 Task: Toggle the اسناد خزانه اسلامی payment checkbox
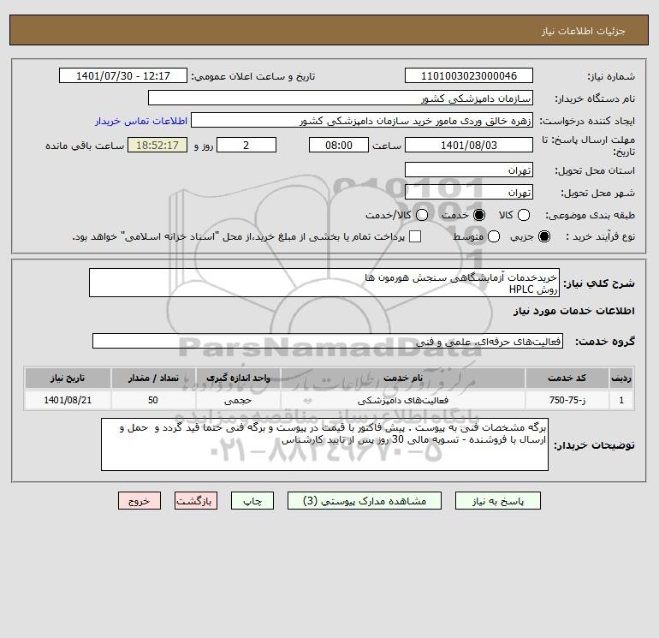pos(415,236)
